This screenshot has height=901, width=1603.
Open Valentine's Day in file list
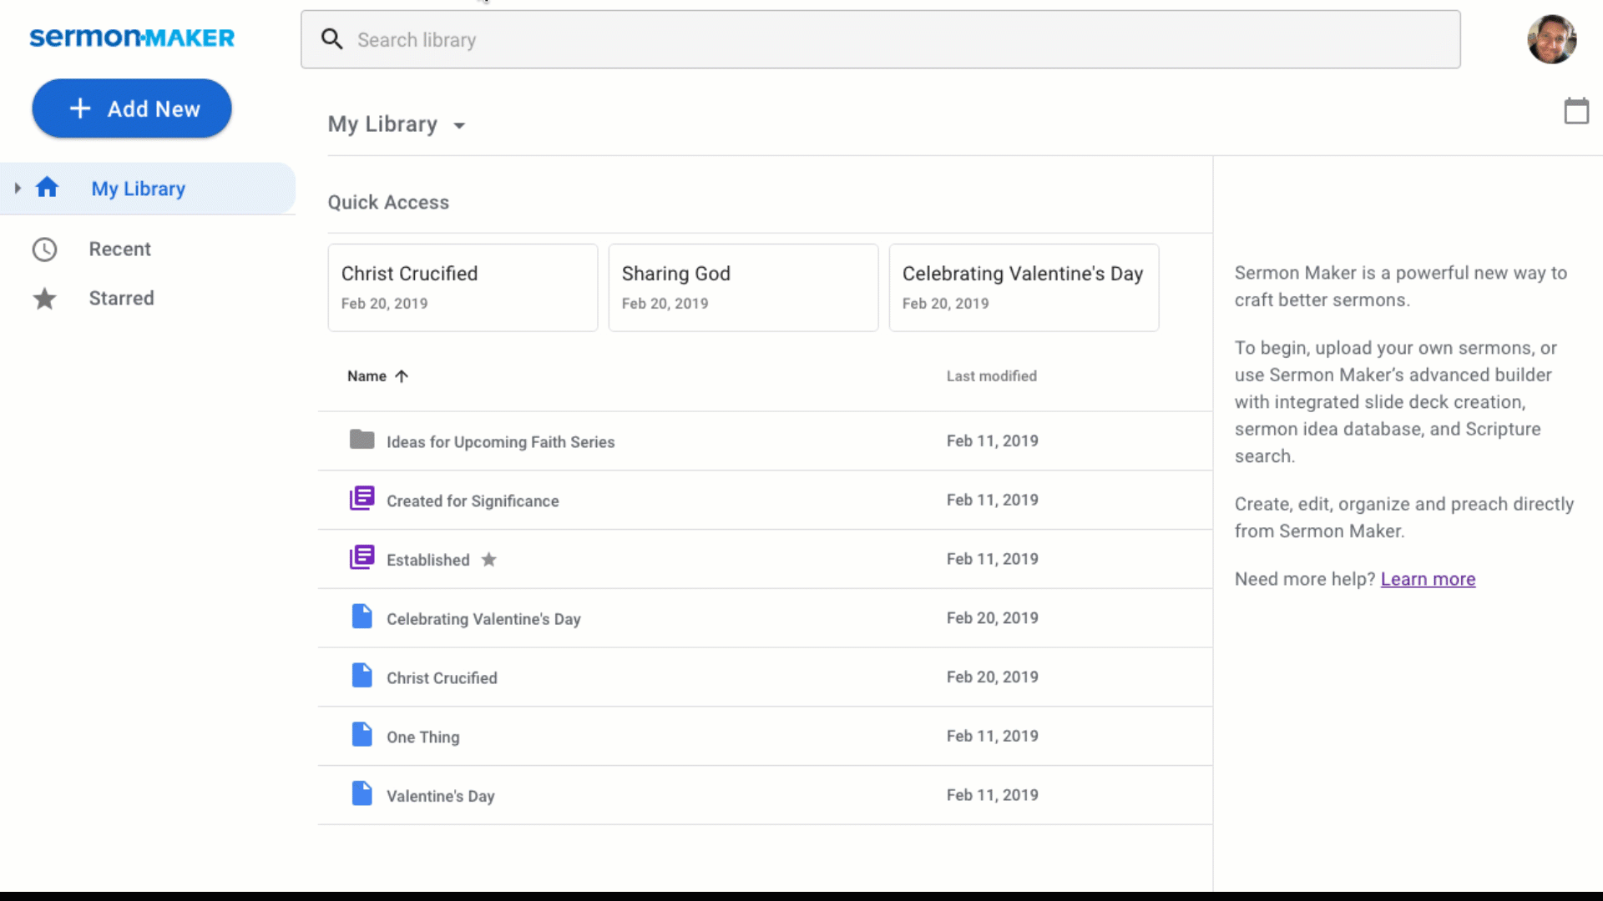point(440,797)
